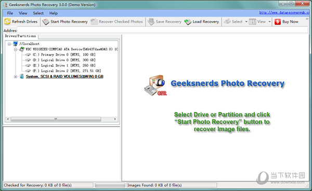312x191 pixels.
Task: Click the View toolbar grid icon
Action: coord(253,22)
